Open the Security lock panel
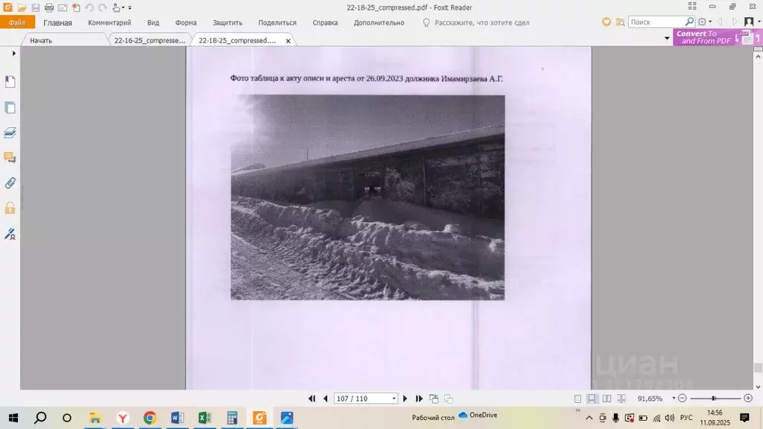 [10, 209]
